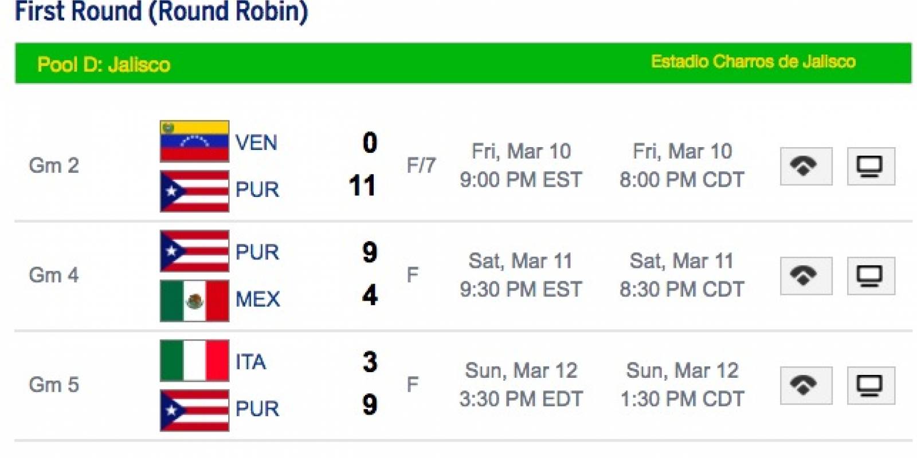This screenshot has width=917, height=458.
Task: Open Estadio Charros de Jalisco venue link
Action: (x=753, y=61)
